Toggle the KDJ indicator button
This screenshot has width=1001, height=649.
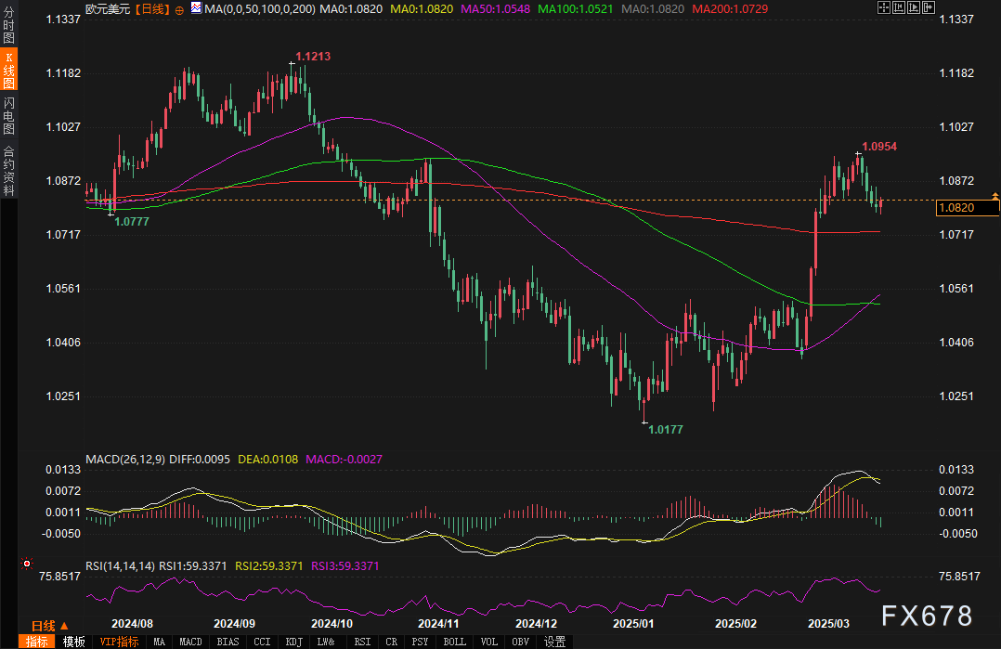pos(293,642)
